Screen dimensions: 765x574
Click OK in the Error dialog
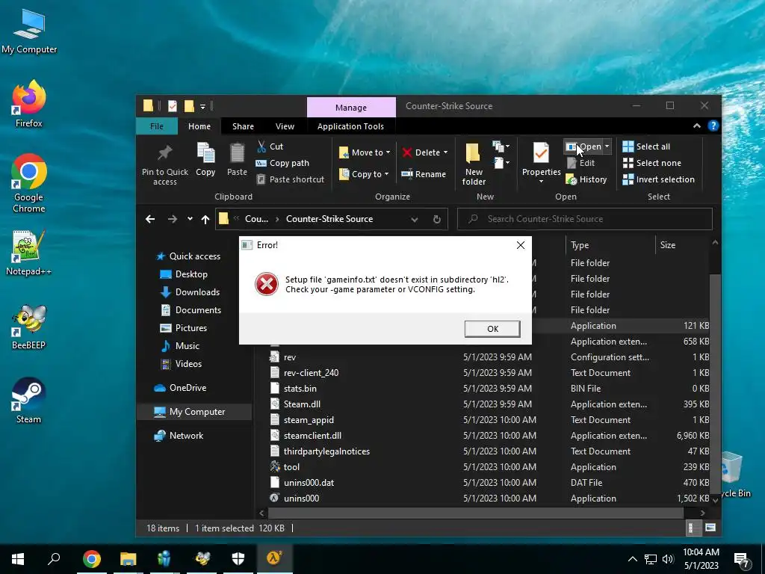tap(492, 329)
